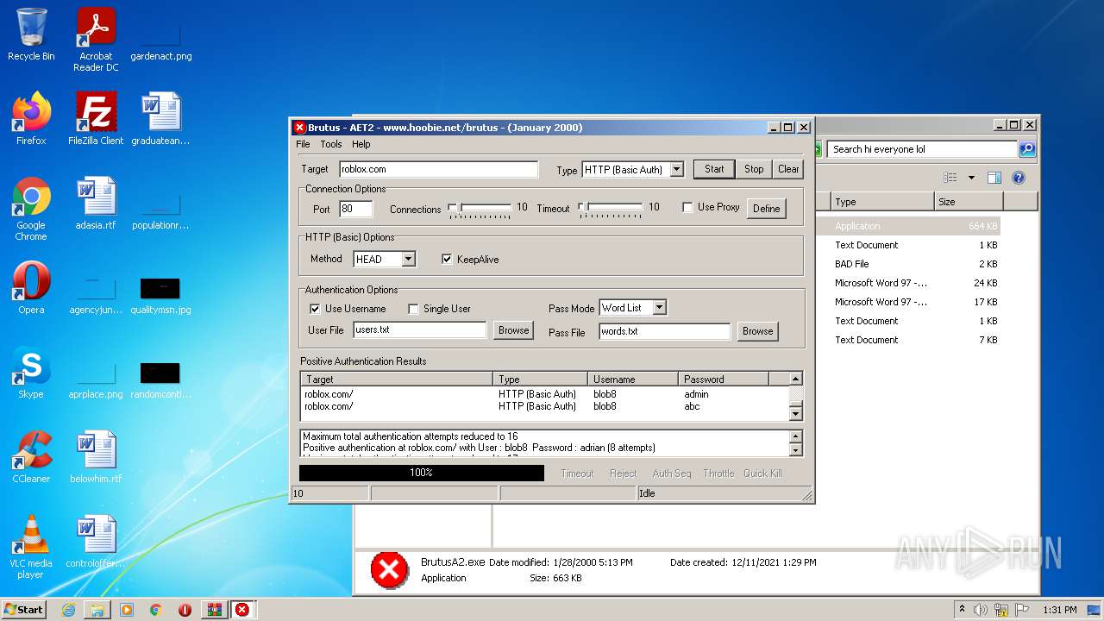Click the media player taskbar icon
The height and width of the screenshot is (621, 1104).
click(127, 610)
